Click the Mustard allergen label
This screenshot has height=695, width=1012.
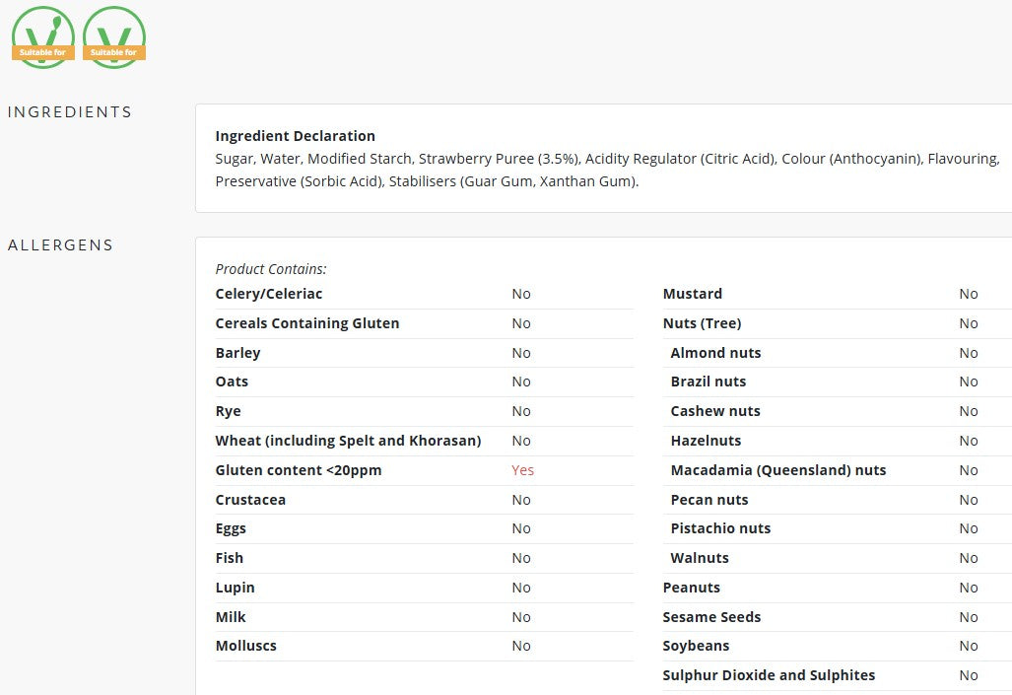click(x=693, y=294)
